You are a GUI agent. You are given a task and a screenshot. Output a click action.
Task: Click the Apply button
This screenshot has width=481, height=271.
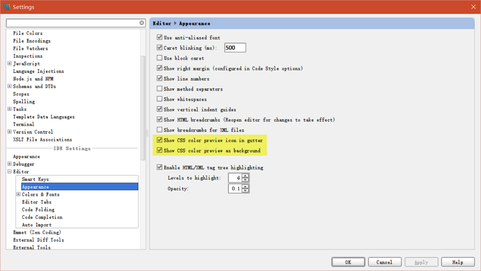(421, 262)
